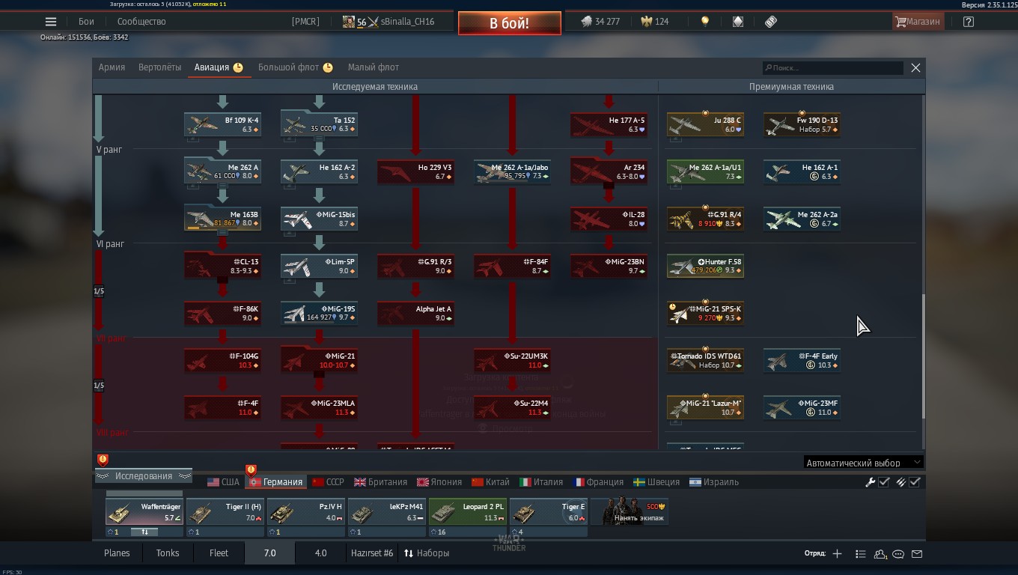This screenshot has height=575, width=1018.
Task: Click Нанять экипаж to hire crew
Action: tap(630, 512)
